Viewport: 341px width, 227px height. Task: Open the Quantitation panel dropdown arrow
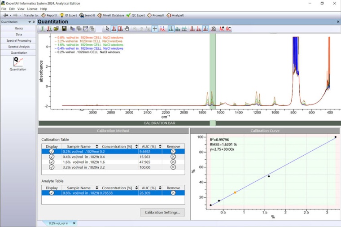coord(30,22)
